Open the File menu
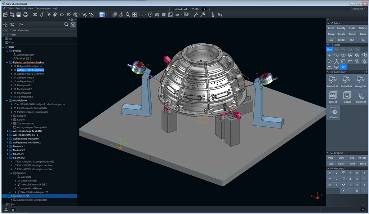This screenshot has height=214, width=369. [x=17, y=9]
